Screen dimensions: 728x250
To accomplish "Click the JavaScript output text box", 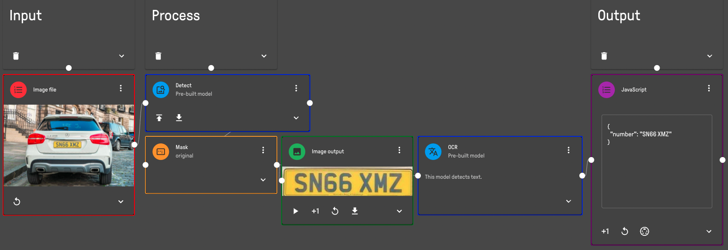I will 657,161.
